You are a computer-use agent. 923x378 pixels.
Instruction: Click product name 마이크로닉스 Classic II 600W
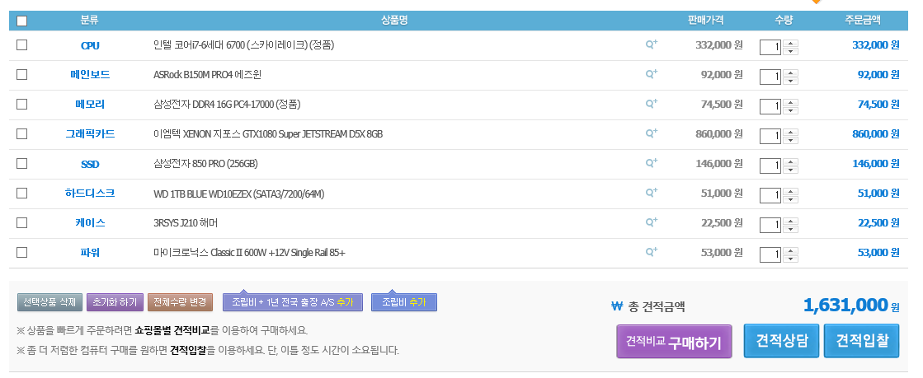click(249, 253)
